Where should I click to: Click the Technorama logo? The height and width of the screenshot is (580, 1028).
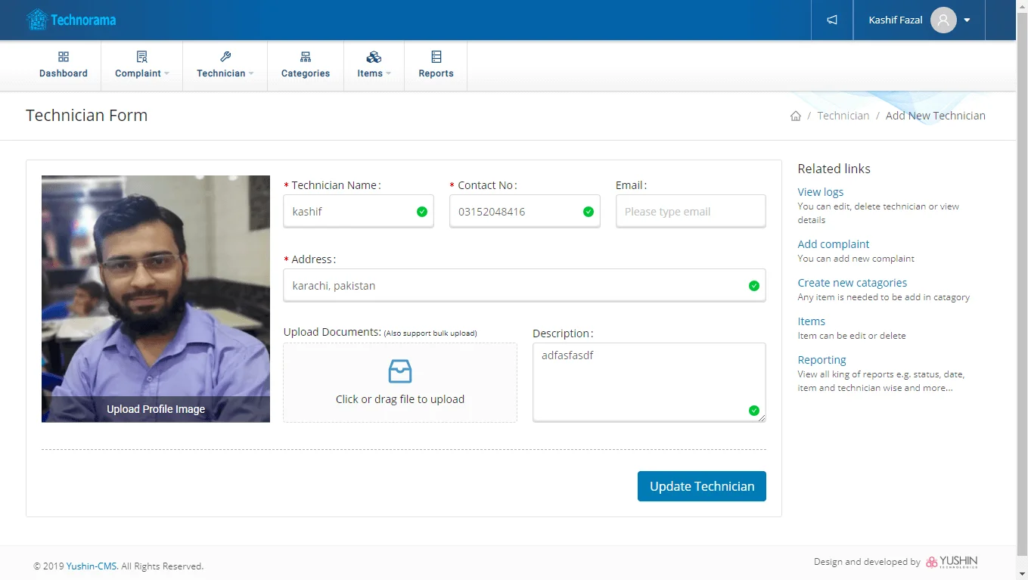pos(71,20)
